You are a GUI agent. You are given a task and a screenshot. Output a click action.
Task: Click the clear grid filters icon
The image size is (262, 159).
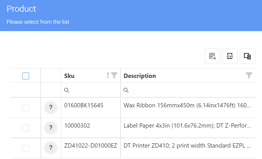pos(212,56)
